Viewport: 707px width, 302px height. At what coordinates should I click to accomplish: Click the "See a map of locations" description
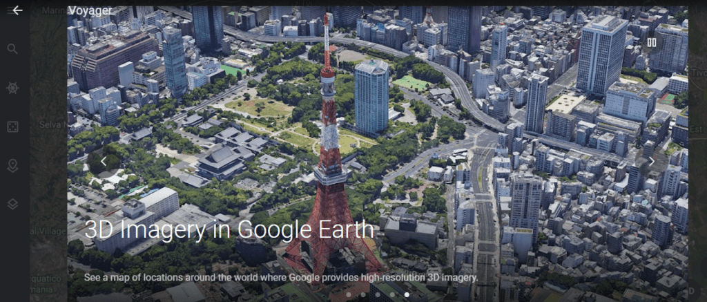pyautogui.click(x=281, y=277)
